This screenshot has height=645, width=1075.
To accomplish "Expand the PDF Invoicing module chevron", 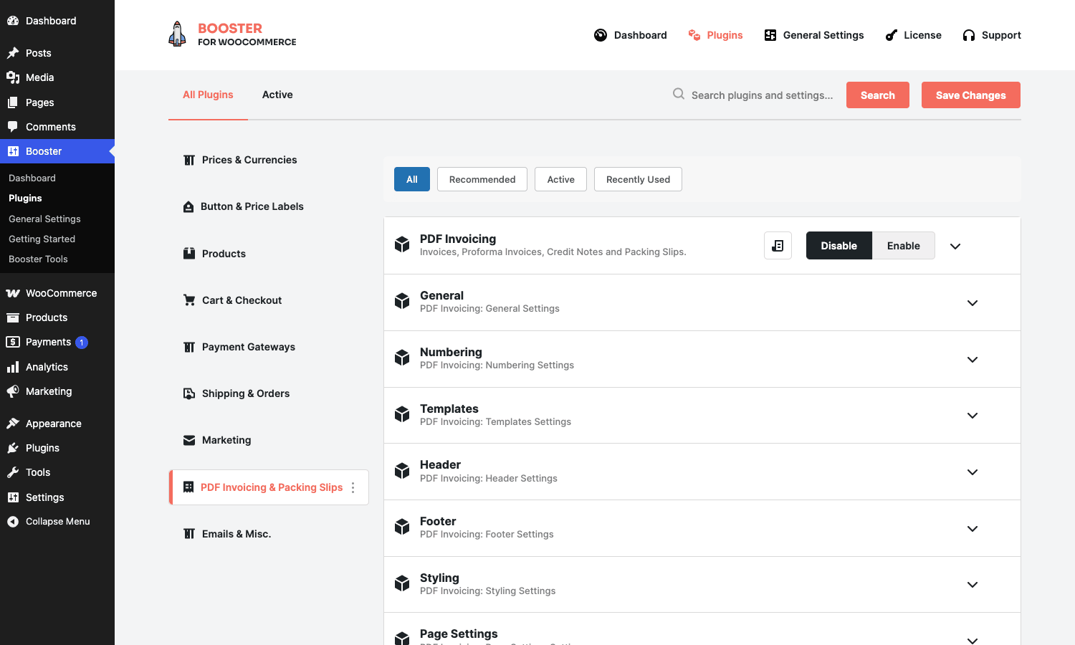I will coord(955,246).
